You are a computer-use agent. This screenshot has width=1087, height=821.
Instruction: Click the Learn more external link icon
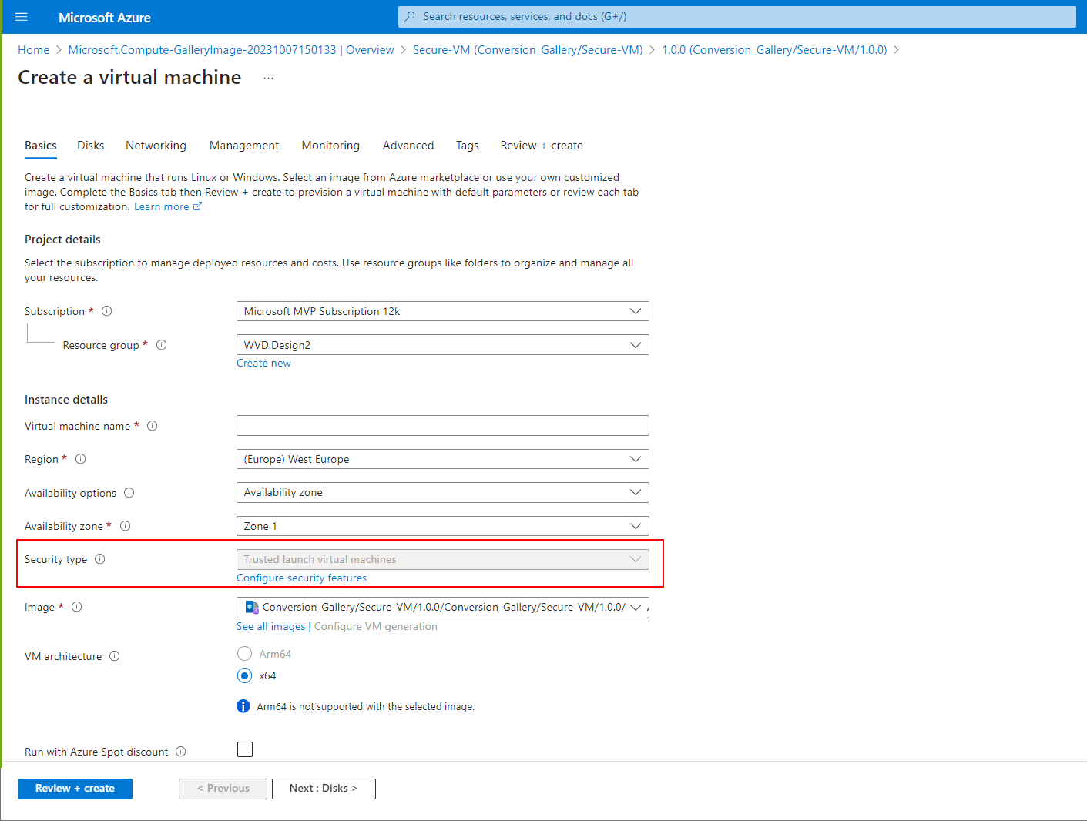tap(197, 206)
